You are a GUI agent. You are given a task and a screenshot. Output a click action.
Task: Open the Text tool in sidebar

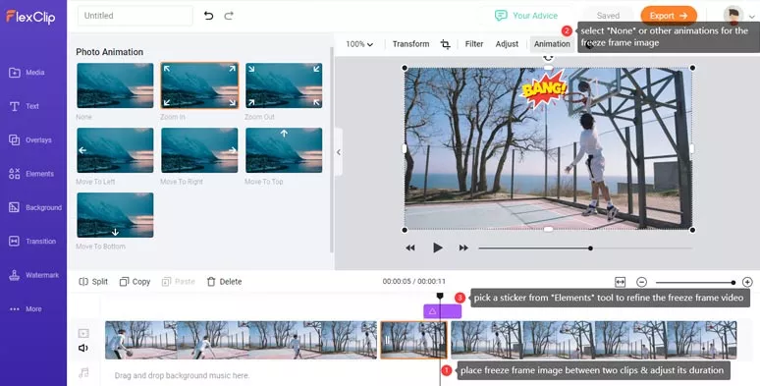click(24, 106)
